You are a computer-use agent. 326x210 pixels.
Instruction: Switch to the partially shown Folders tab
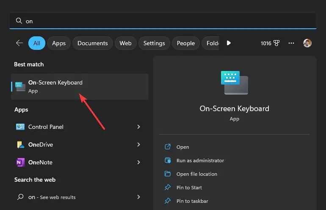[210, 43]
